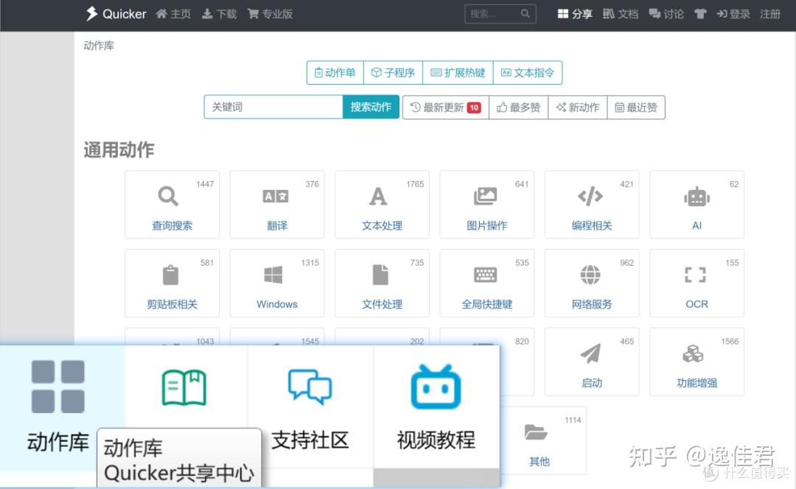Click the 图片操作 category label
Viewport: 796px width, 489px height.
click(487, 226)
